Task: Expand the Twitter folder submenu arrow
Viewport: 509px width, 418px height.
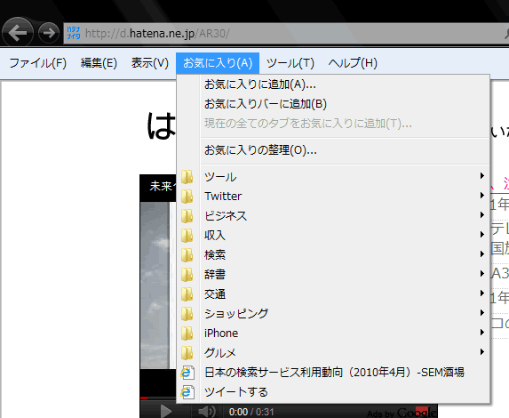Action: (482, 196)
